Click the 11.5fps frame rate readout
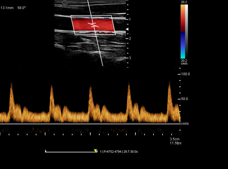The image size is (228, 169). 176,143
